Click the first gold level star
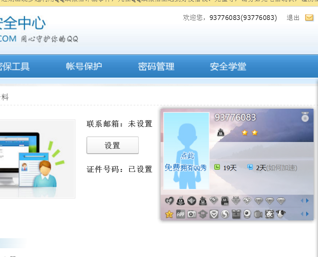Image resolution: width=318 pixels, height=257 pixels. [245, 133]
